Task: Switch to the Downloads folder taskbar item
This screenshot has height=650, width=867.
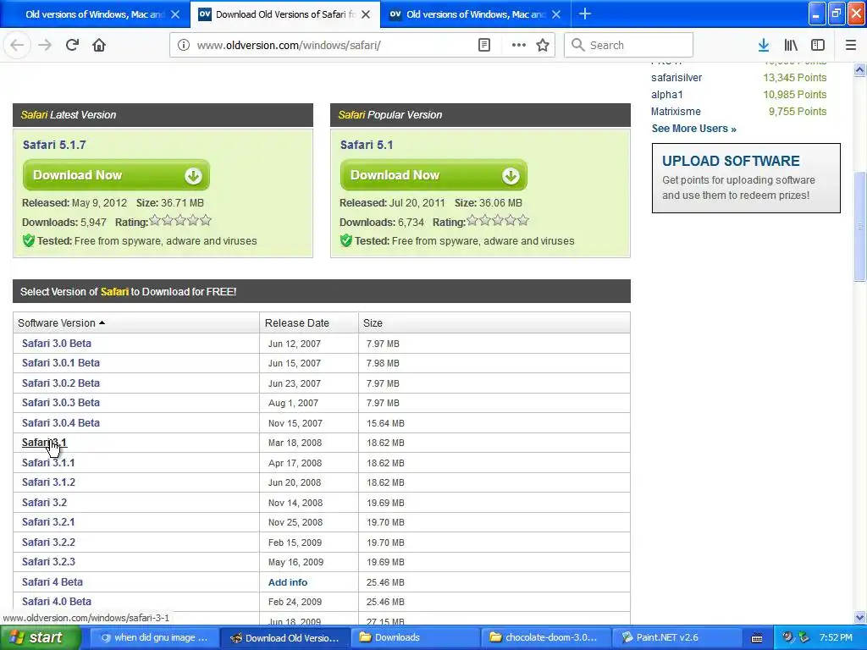Action: (x=414, y=638)
